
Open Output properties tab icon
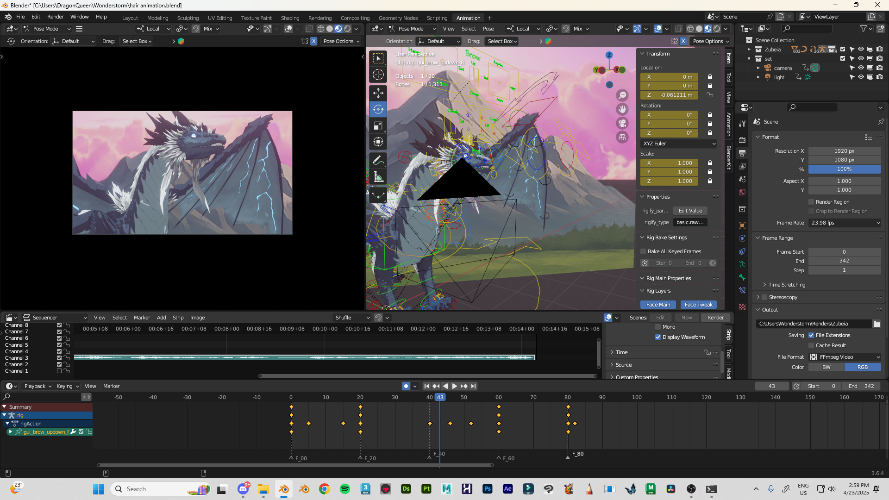(x=742, y=153)
